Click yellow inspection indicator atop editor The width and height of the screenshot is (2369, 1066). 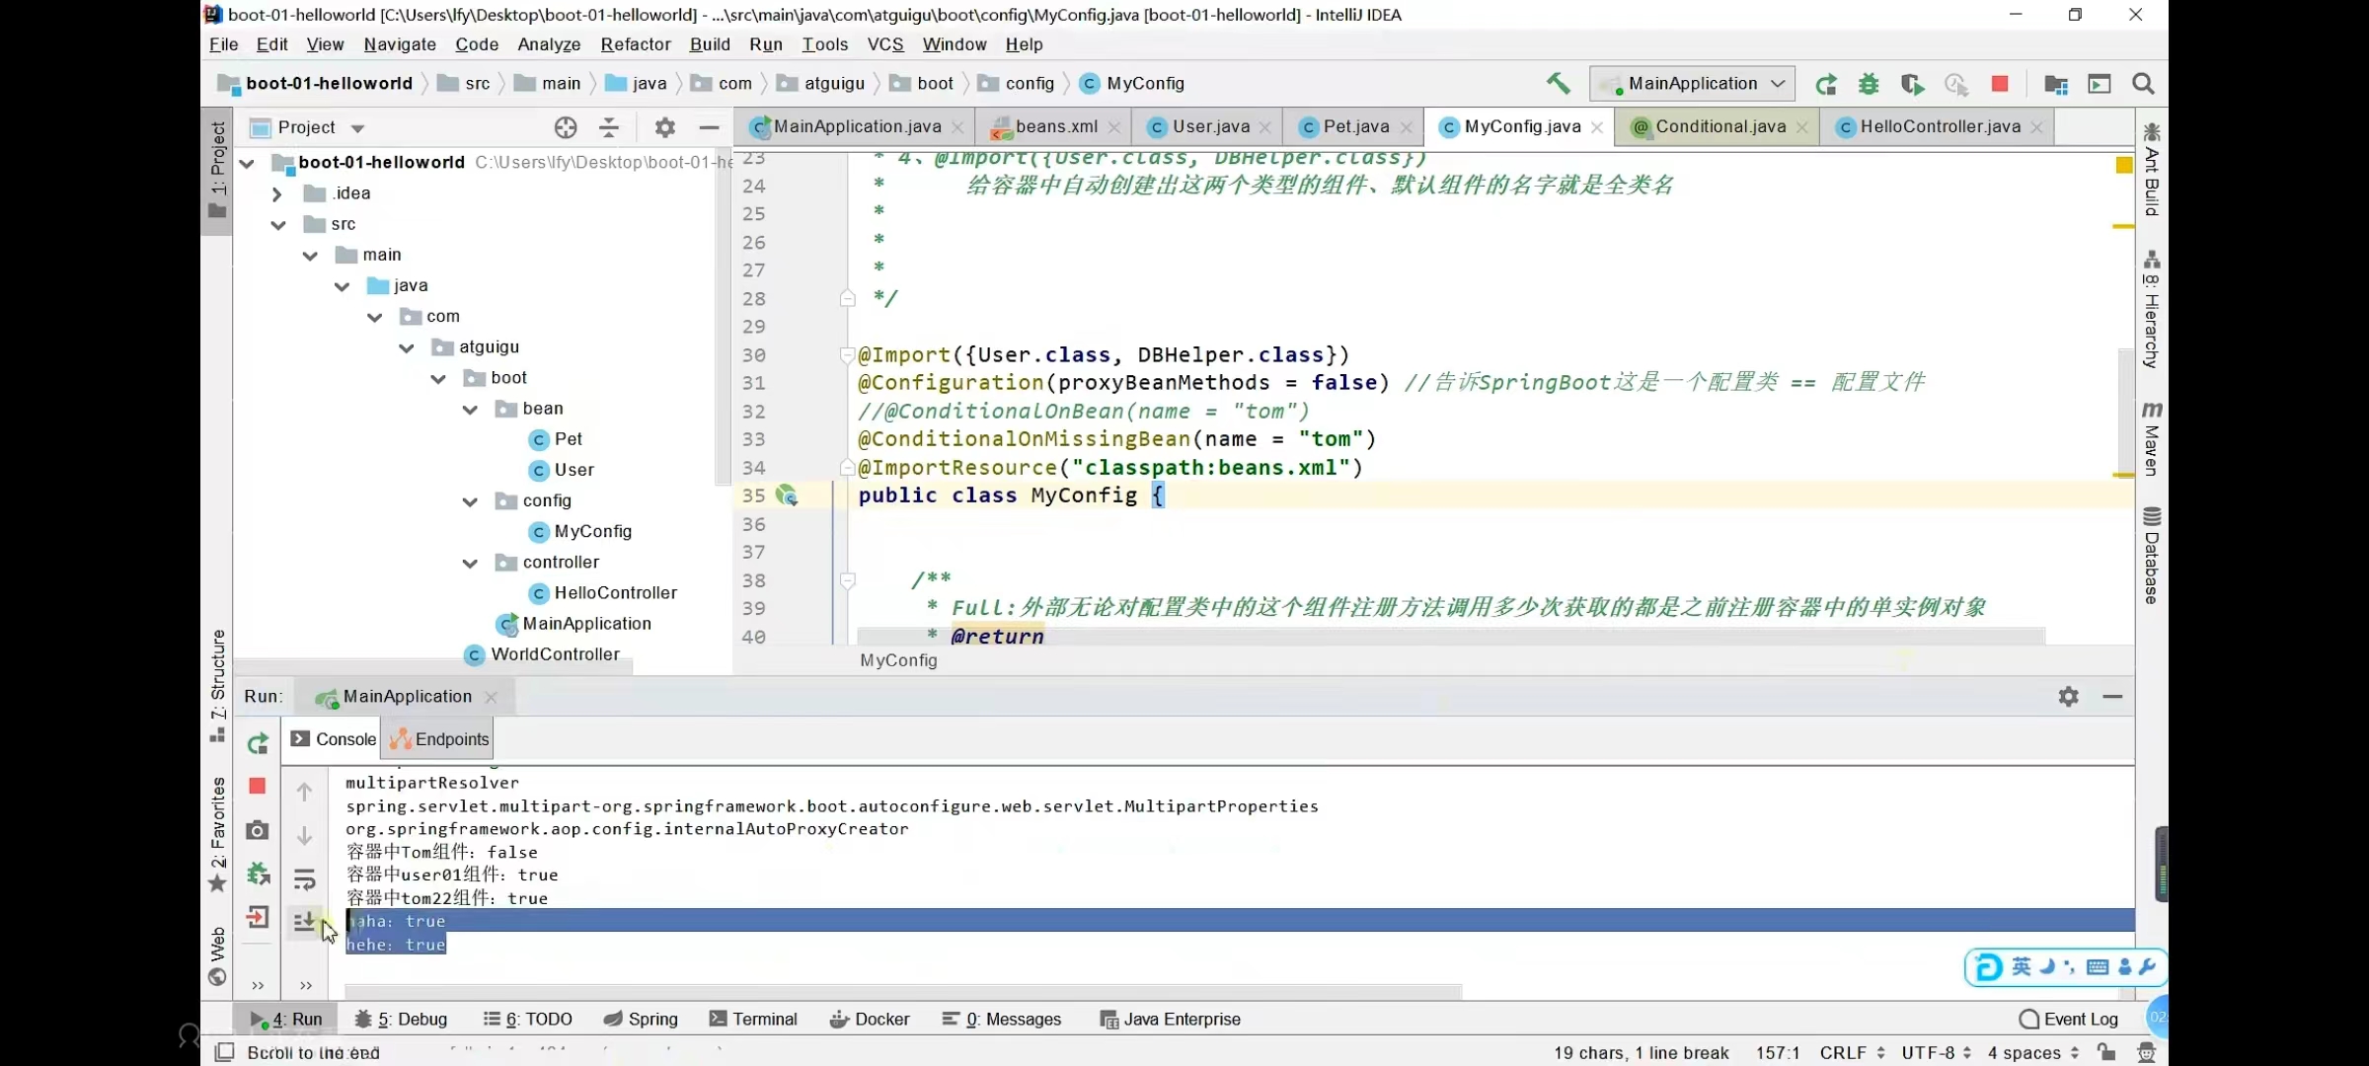2124,165
